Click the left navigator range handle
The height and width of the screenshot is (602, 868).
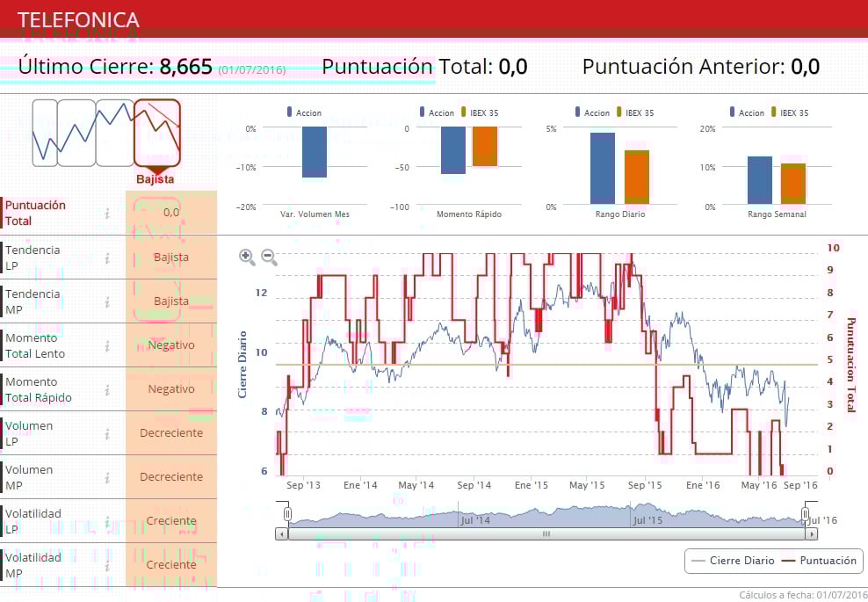[x=287, y=514]
